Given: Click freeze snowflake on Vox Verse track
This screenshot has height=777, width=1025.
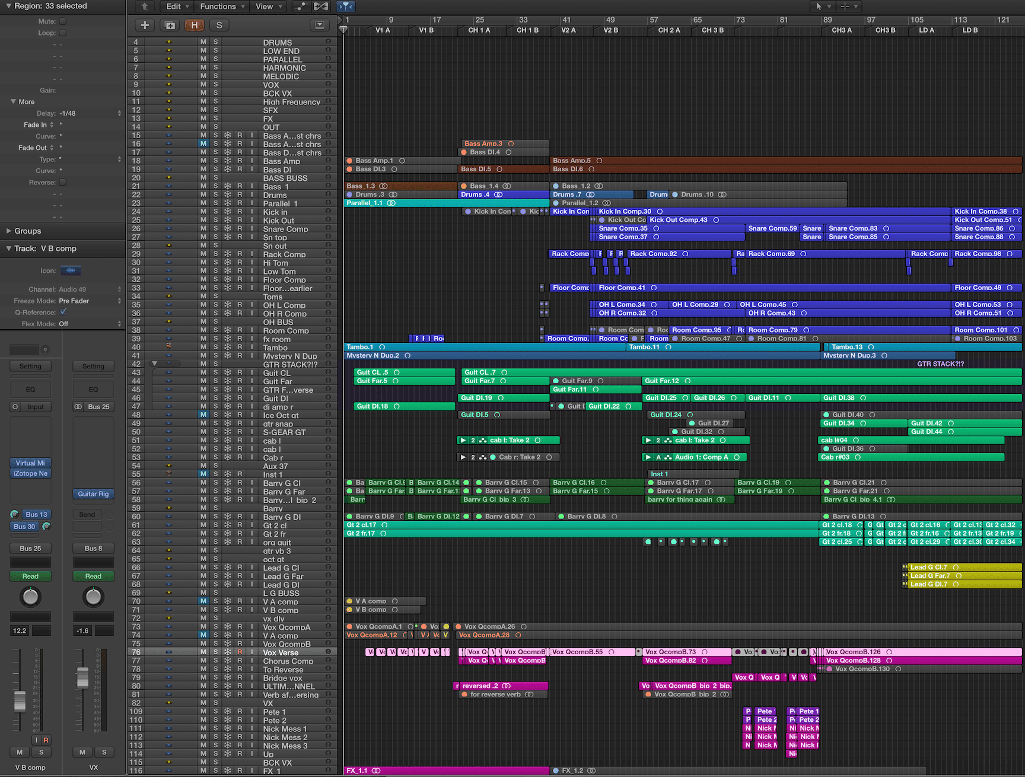Looking at the screenshot, I should 228,652.
